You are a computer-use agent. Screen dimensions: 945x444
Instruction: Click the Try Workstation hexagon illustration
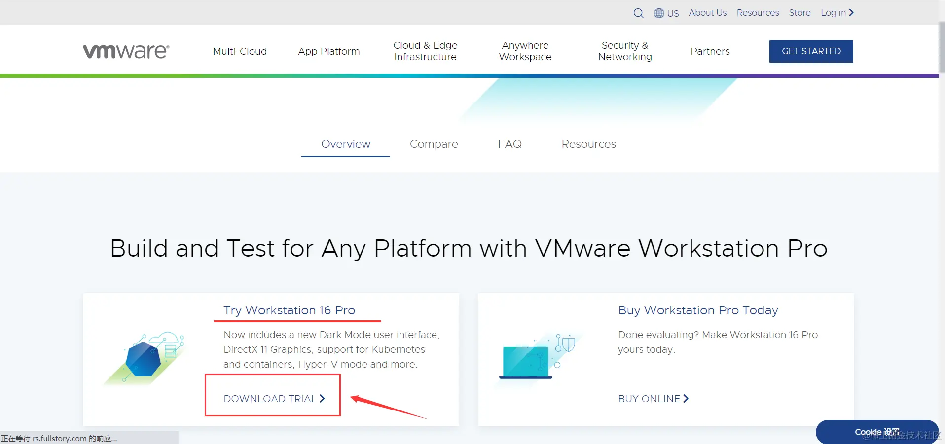click(x=144, y=358)
